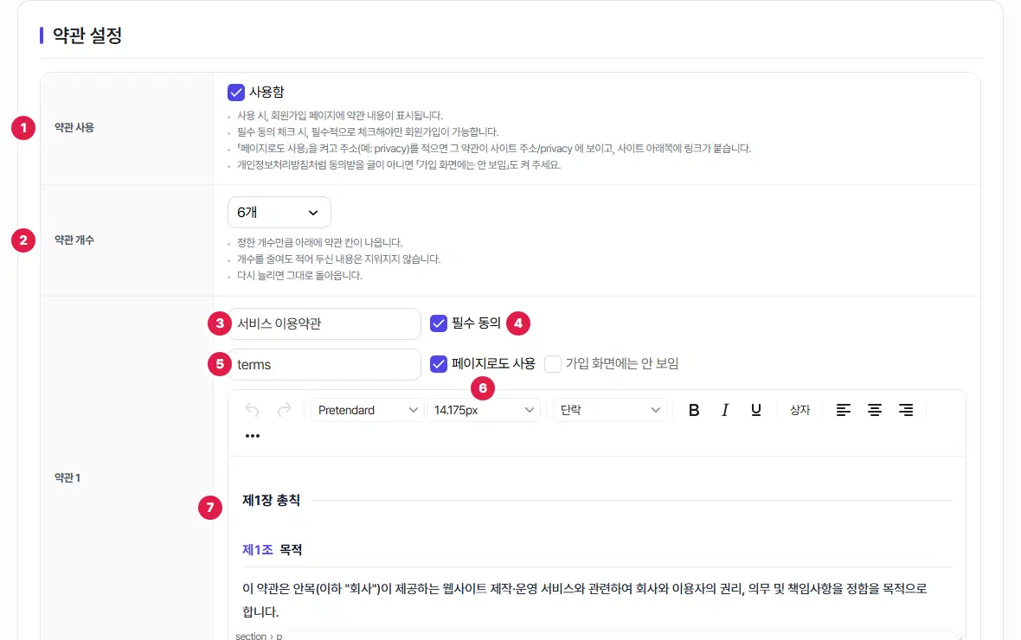Click the help line 다시 늘리면 그대로 돌아옵니다
Viewport: 1021px width, 640px height.
click(299, 276)
